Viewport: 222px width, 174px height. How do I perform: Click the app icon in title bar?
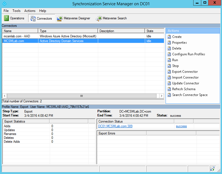point(4,4)
